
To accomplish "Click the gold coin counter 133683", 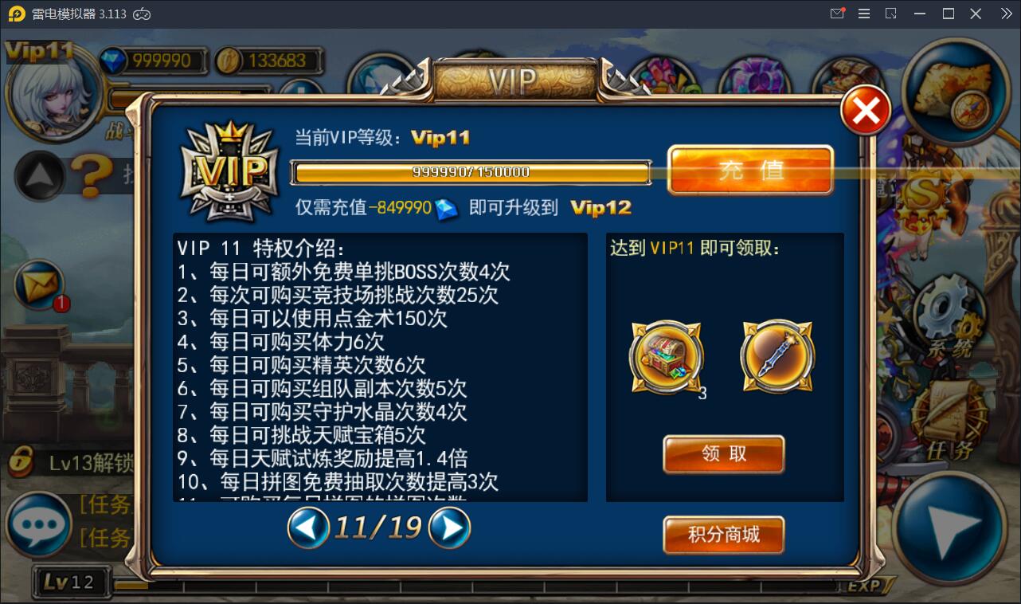I will (269, 61).
